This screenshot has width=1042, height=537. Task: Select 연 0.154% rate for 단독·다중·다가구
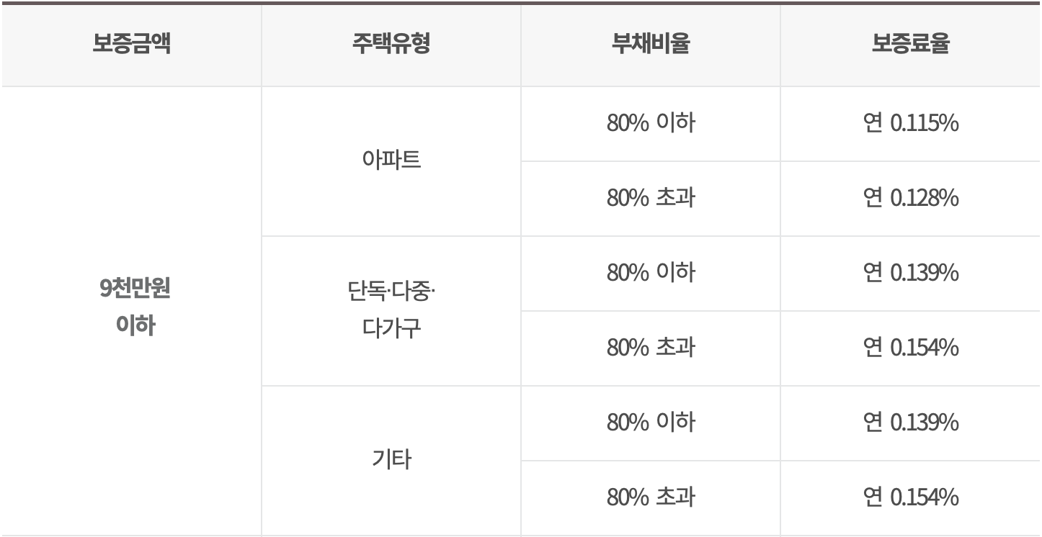(x=911, y=348)
